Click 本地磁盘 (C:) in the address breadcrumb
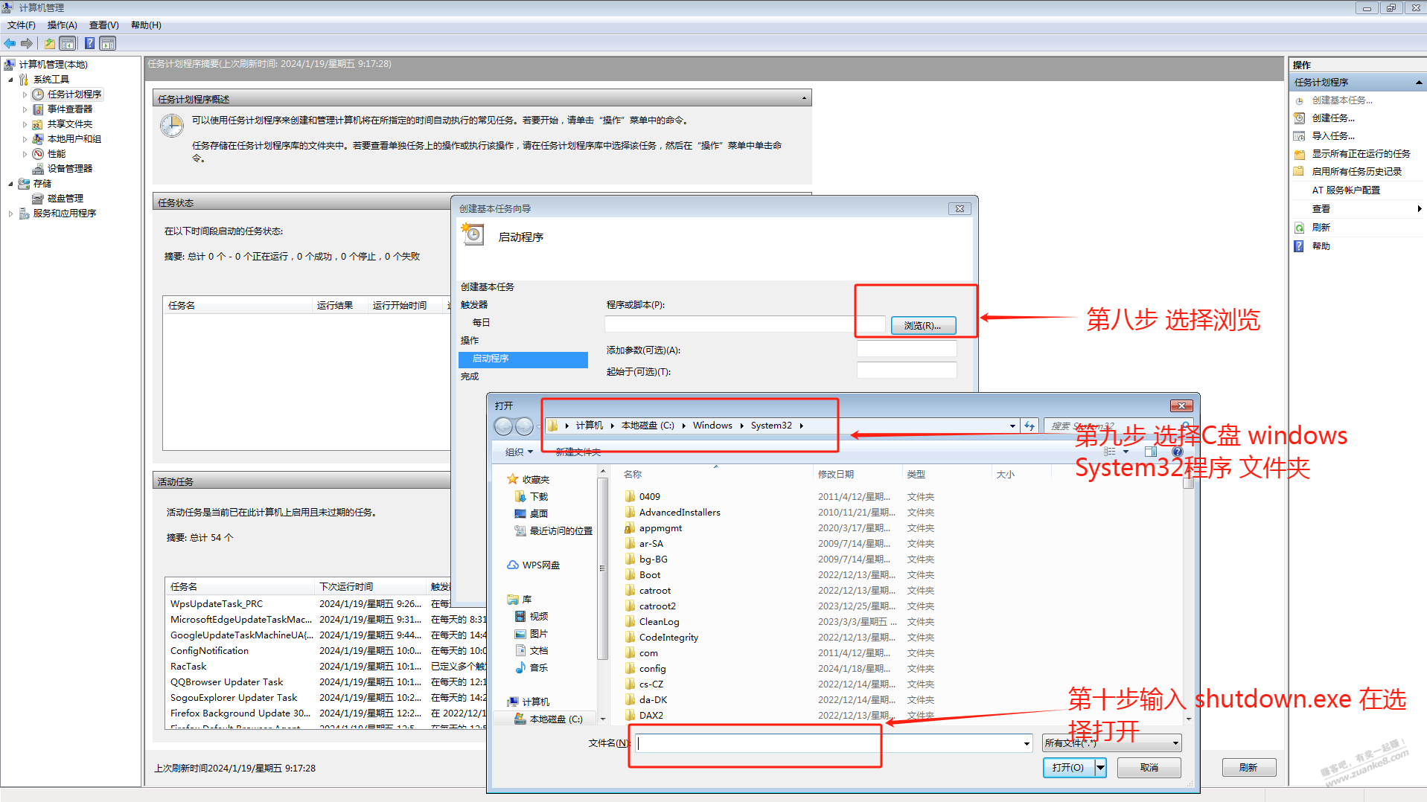The height and width of the screenshot is (802, 1427). click(648, 426)
